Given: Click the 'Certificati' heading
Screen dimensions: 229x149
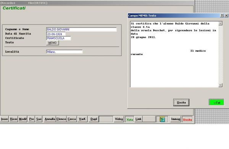Looking at the screenshot, I should pos(14,8).
